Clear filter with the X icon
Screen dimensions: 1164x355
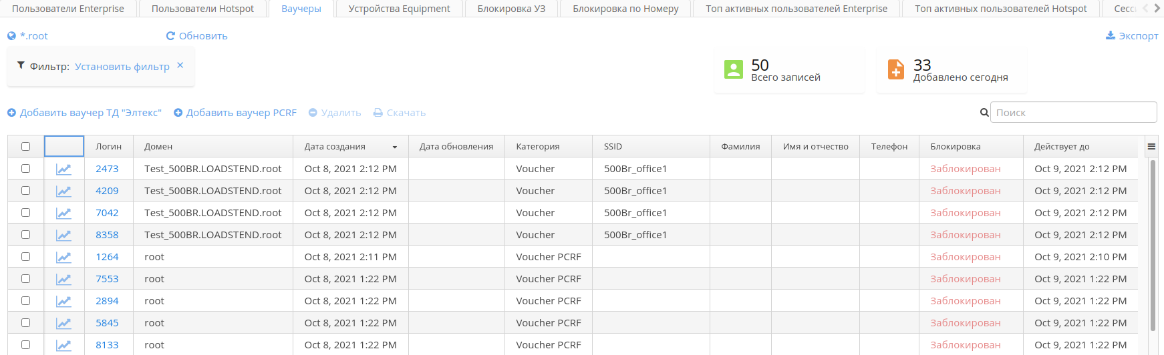180,65
